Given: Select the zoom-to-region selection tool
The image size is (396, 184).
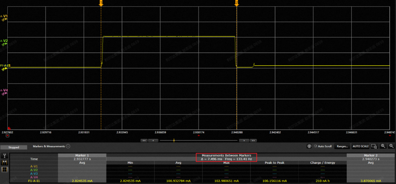Looking at the screenshot, I should (374, 146).
